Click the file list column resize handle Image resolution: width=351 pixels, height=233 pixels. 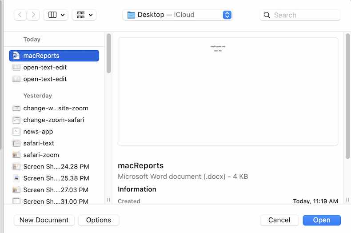coord(108,200)
